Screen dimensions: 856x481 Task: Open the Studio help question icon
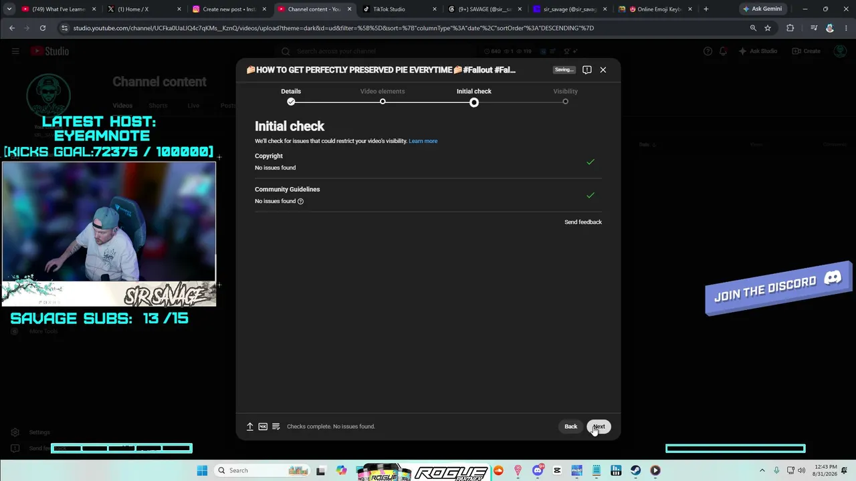[x=708, y=51]
